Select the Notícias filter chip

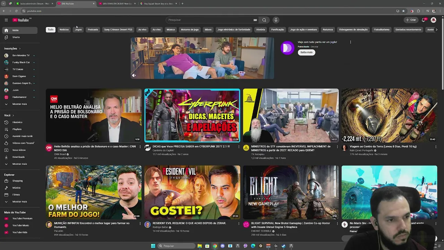(x=64, y=30)
